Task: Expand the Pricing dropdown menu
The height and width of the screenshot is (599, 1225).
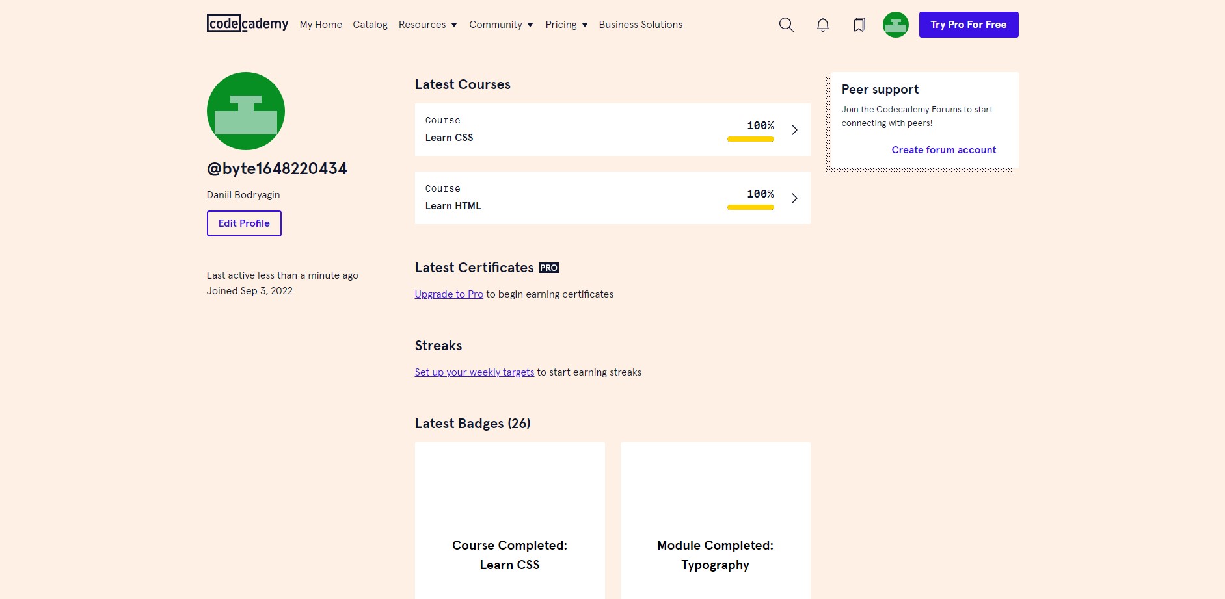Action: tap(566, 25)
